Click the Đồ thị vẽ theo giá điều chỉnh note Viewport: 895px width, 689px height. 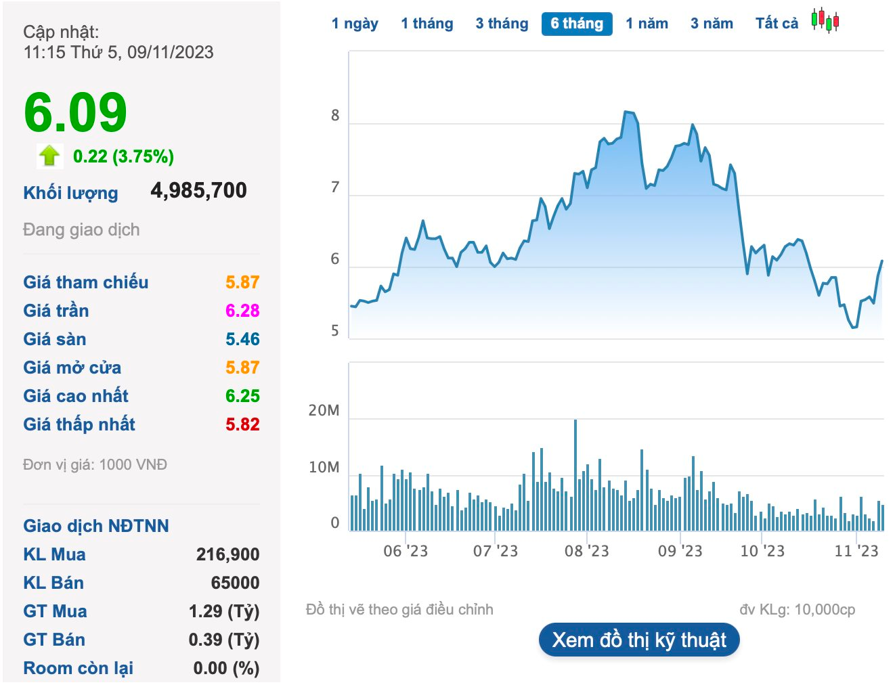click(x=399, y=609)
